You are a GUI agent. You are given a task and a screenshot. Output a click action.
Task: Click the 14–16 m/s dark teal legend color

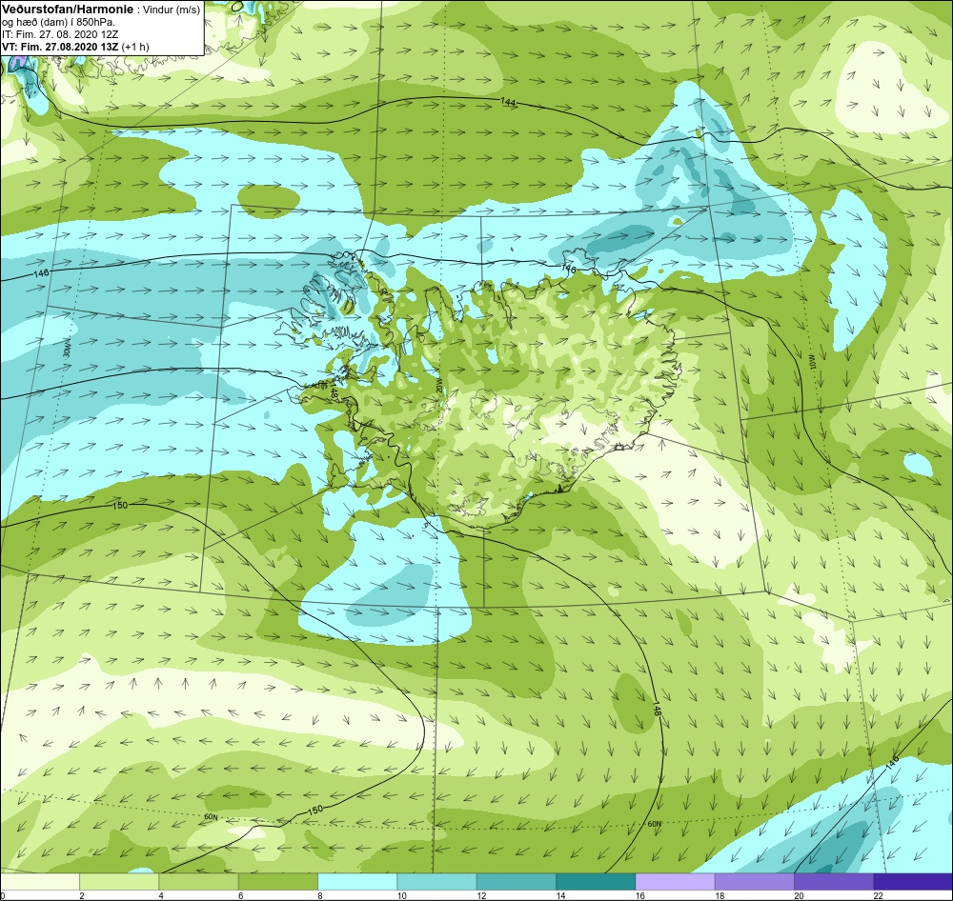pos(596,881)
